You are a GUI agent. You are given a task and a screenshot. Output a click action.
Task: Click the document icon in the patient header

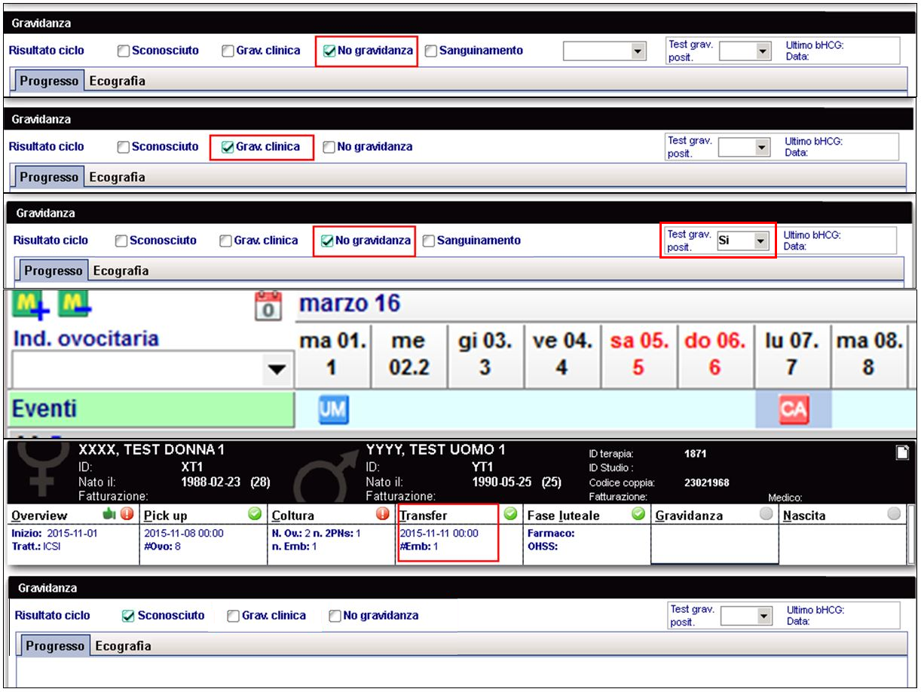tap(901, 452)
